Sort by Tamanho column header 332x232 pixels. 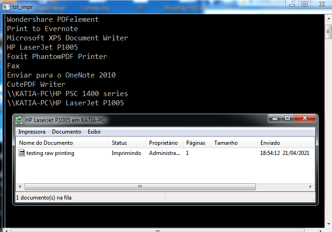tap(234, 143)
